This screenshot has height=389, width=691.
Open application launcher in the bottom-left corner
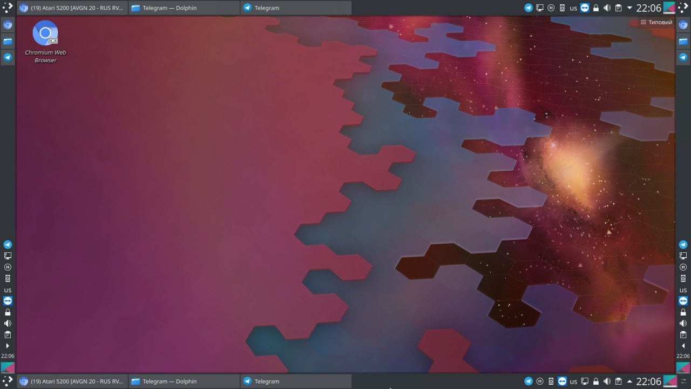8,381
